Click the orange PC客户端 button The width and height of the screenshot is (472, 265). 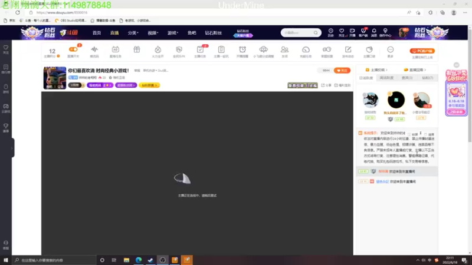422,51
